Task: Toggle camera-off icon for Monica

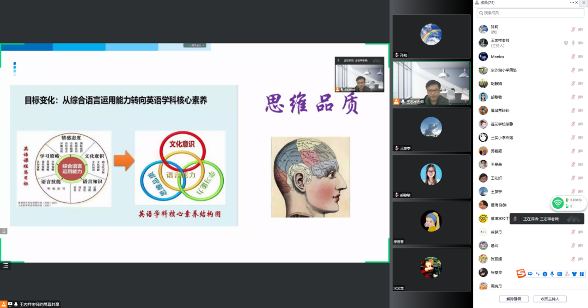Action: (x=580, y=56)
